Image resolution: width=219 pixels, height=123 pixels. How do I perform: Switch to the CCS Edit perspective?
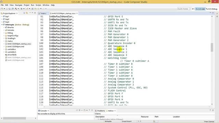pyautogui.click(x=200, y=9)
